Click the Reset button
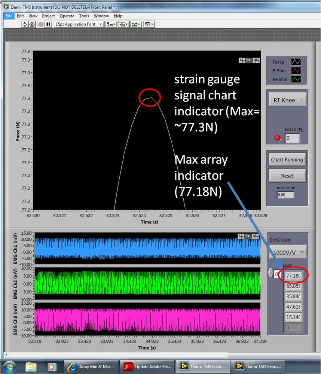The width and height of the screenshot is (321, 374). click(287, 176)
